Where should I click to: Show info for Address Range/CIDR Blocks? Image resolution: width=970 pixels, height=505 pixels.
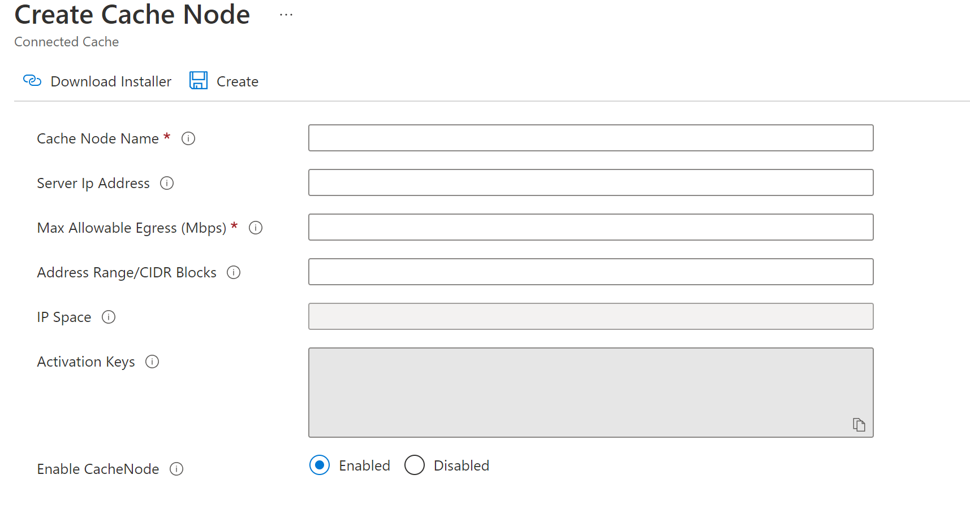coord(234,272)
